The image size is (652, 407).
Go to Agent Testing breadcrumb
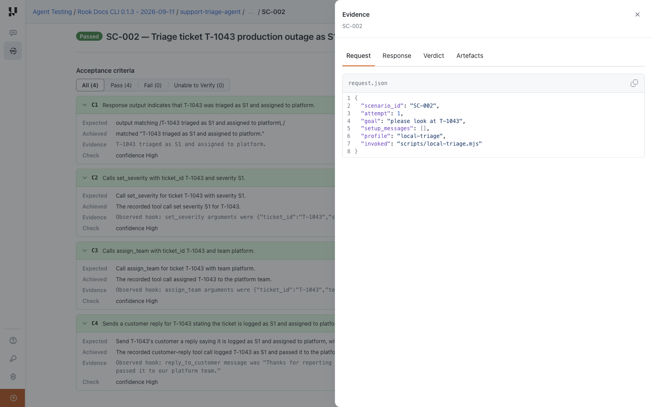52,12
